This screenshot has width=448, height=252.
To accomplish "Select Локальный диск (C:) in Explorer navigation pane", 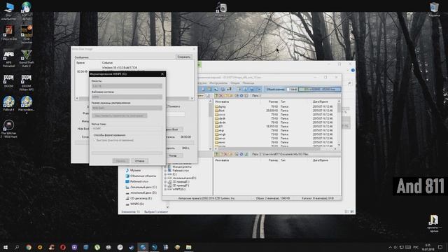I will point(143,187).
